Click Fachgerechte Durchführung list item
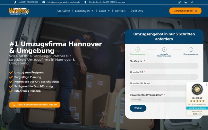The width and height of the screenshot is (208, 130). [x=34, y=86]
